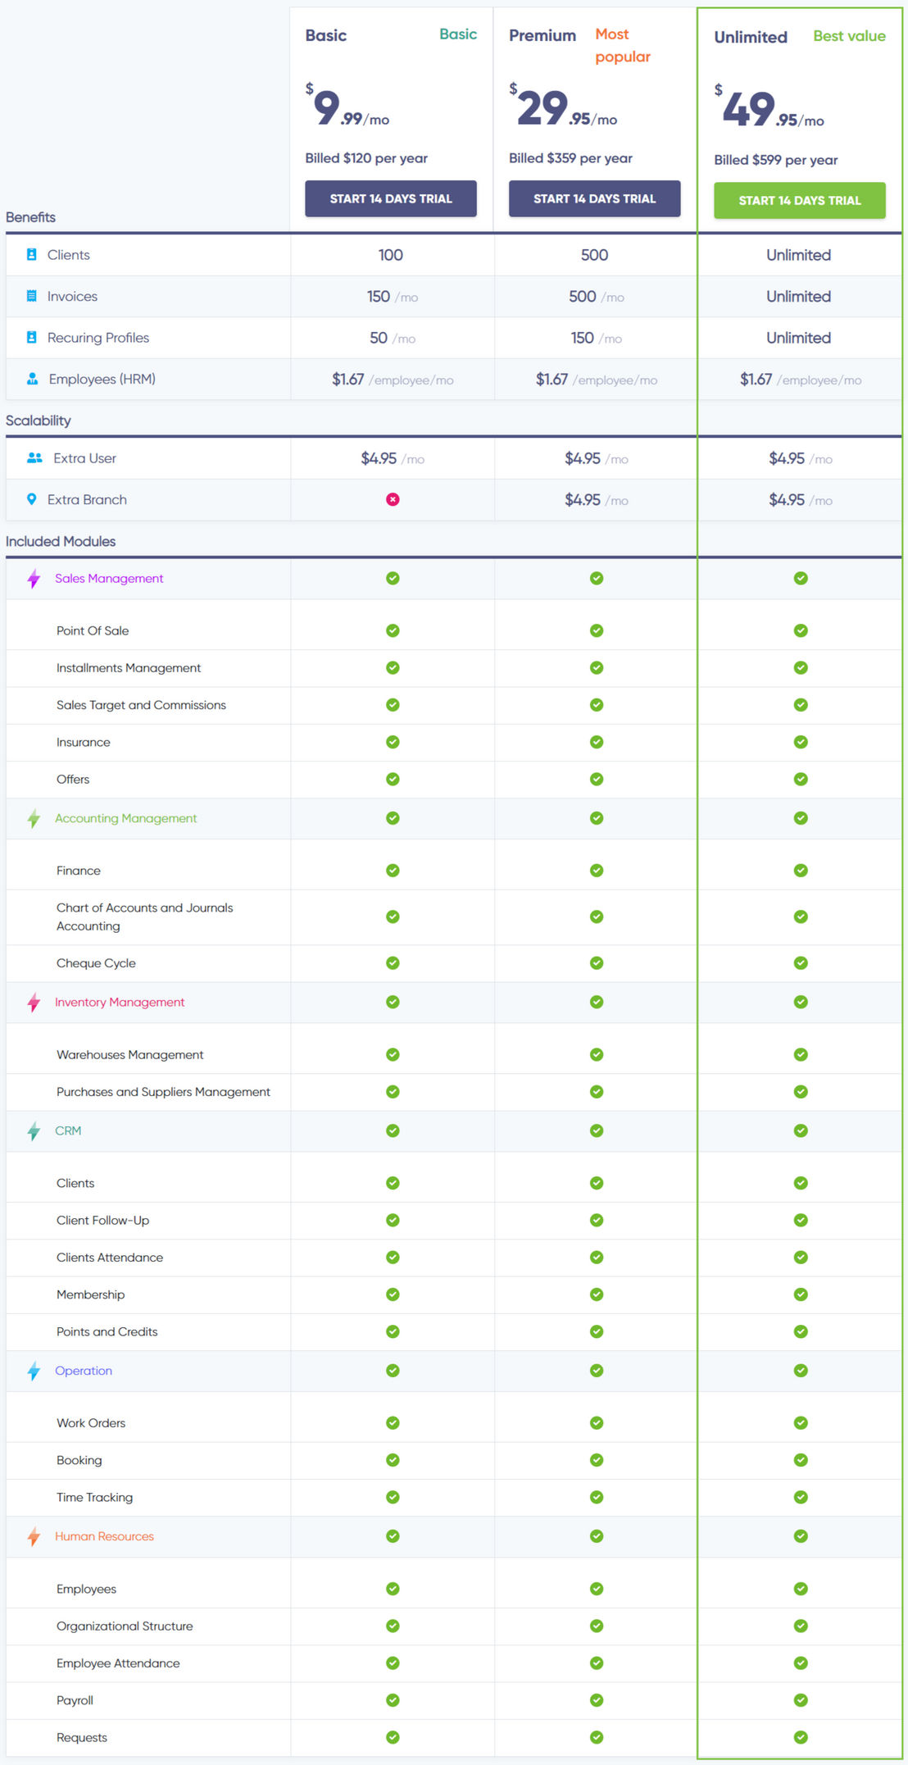Select the Unlimited plan title

pyautogui.click(x=751, y=37)
